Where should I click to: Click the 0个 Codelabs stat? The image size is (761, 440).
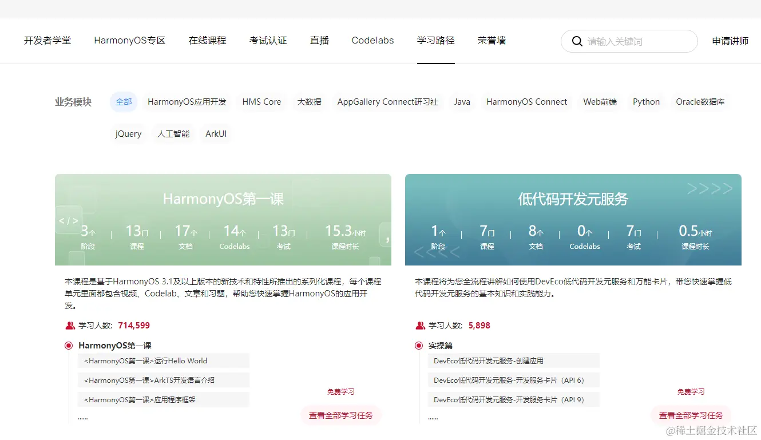pyautogui.click(x=585, y=237)
